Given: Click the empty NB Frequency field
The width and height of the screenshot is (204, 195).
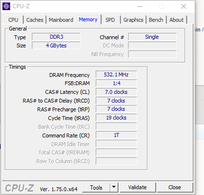Looking at the screenshot, I should point(152,54).
